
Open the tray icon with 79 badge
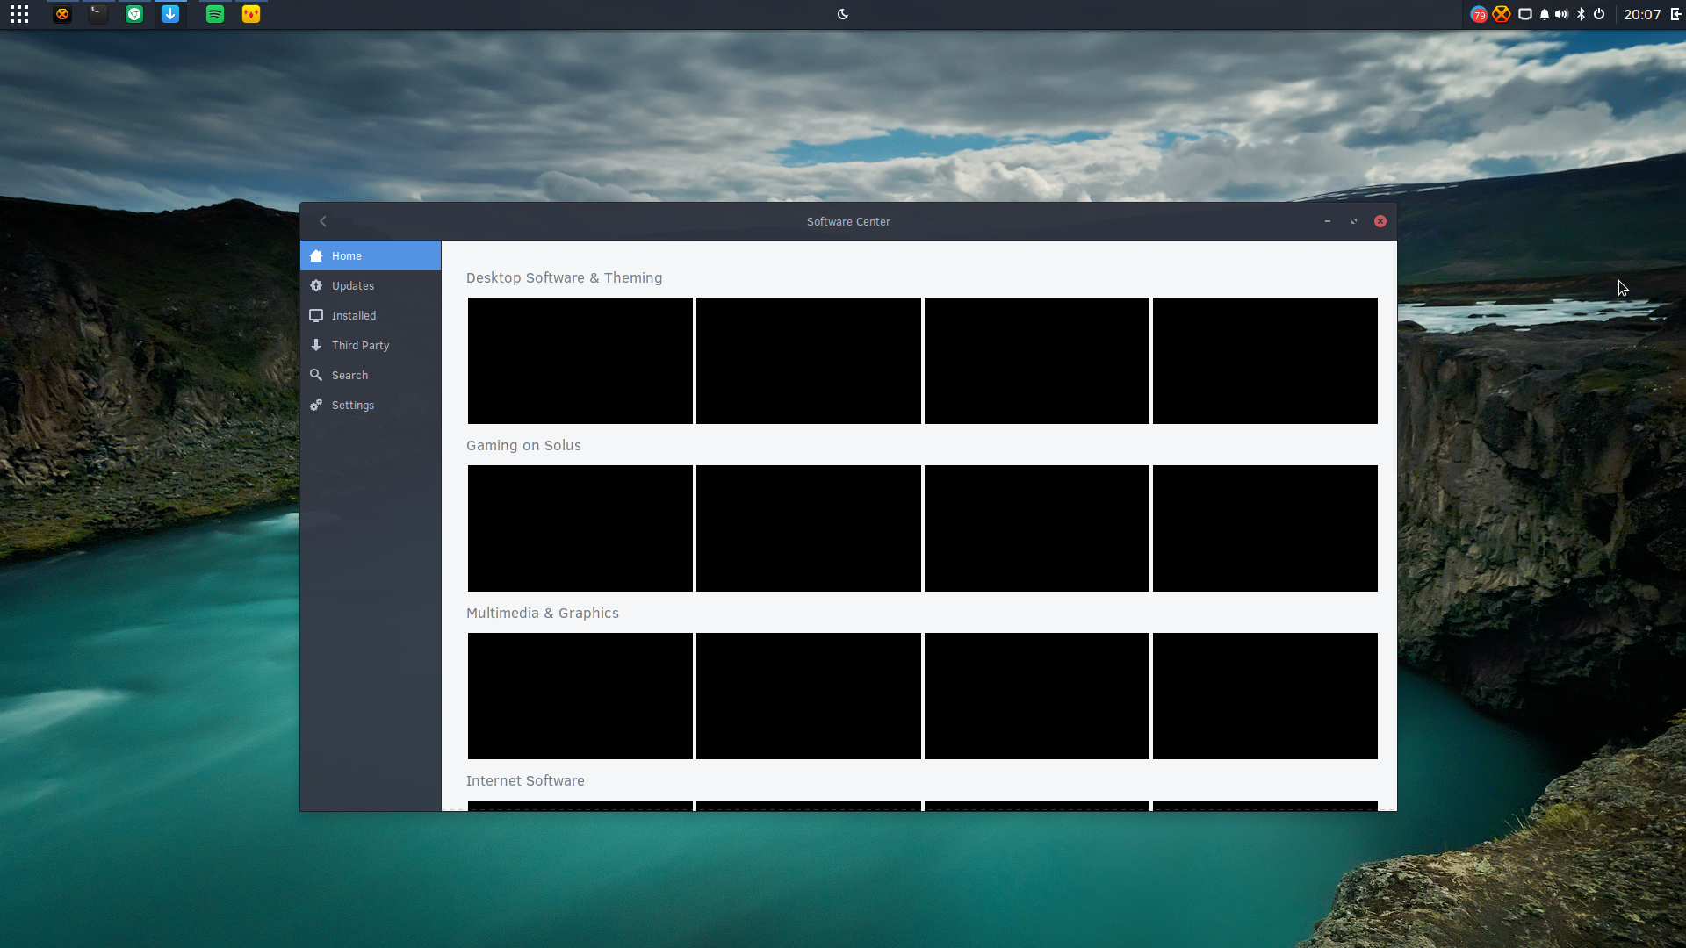tap(1479, 14)
